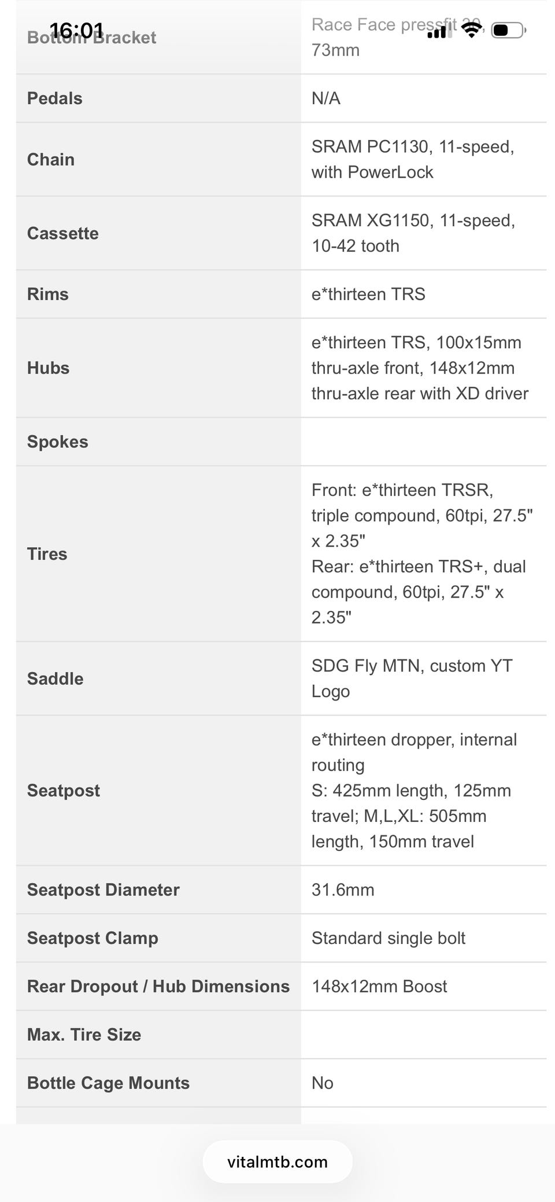Tap the 31.6mm seatpost diameter value
Viewport: 555px width, 1202px height.
coord(343,890)
